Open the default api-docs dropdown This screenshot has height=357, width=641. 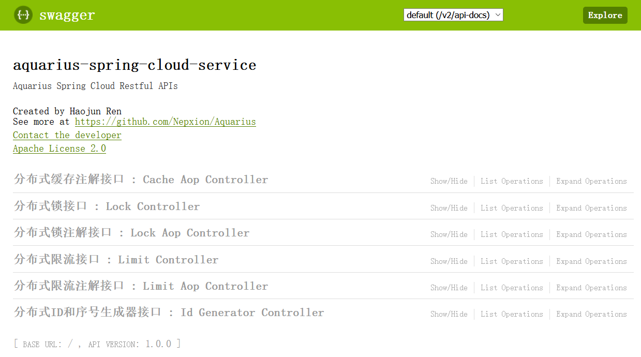pos(453,15)
